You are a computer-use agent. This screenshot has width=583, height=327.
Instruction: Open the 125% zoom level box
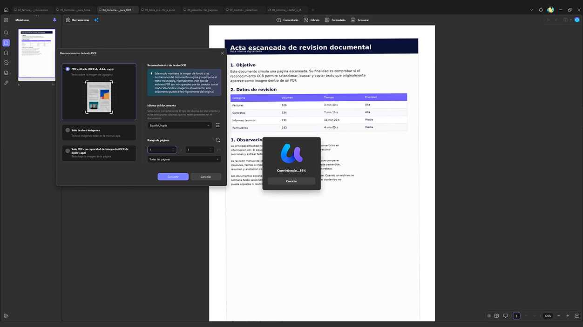(x=548, y=316)
